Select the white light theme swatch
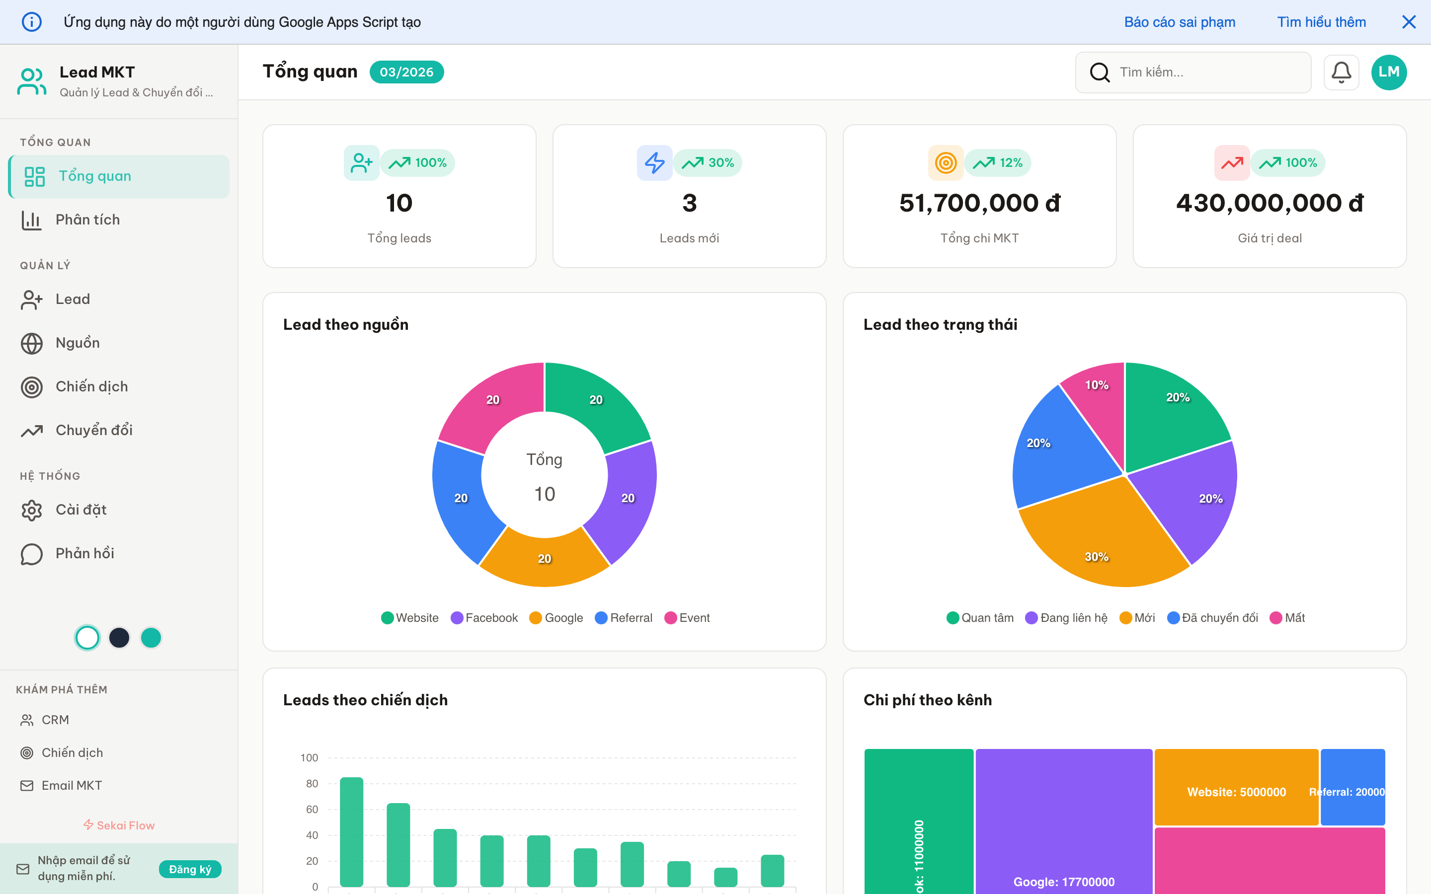This screenshot has height=894, width=1431. coord(87,637)
